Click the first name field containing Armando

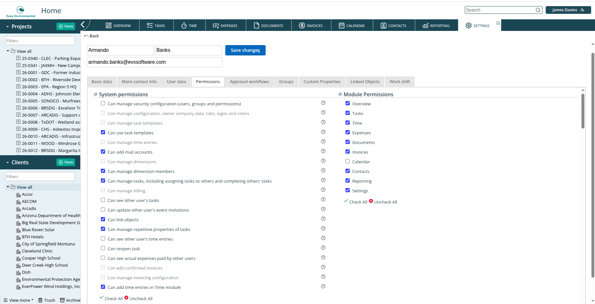tap(120, 50)
